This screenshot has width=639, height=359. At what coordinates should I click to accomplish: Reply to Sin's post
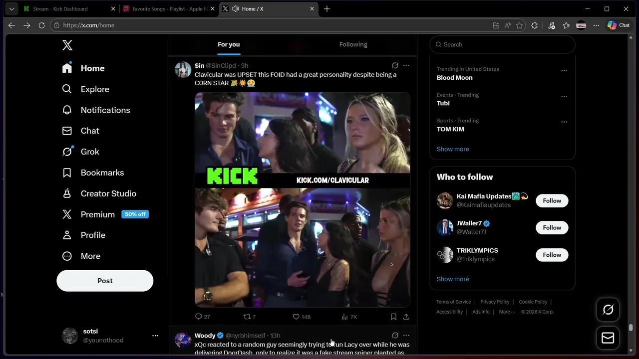pos(203,317)
